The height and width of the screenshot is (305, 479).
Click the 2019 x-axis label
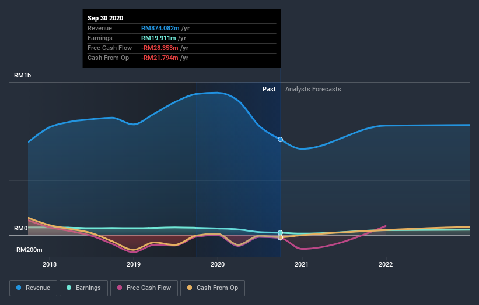tap(134, 264)
